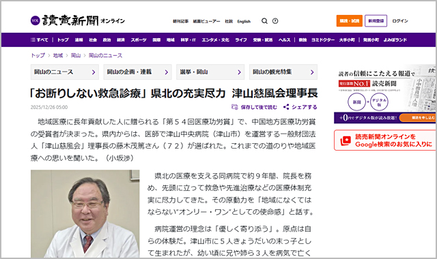The image size is (437, 259).
Task: Open the 岡山のニュース section box
Action: pos(65,72)
